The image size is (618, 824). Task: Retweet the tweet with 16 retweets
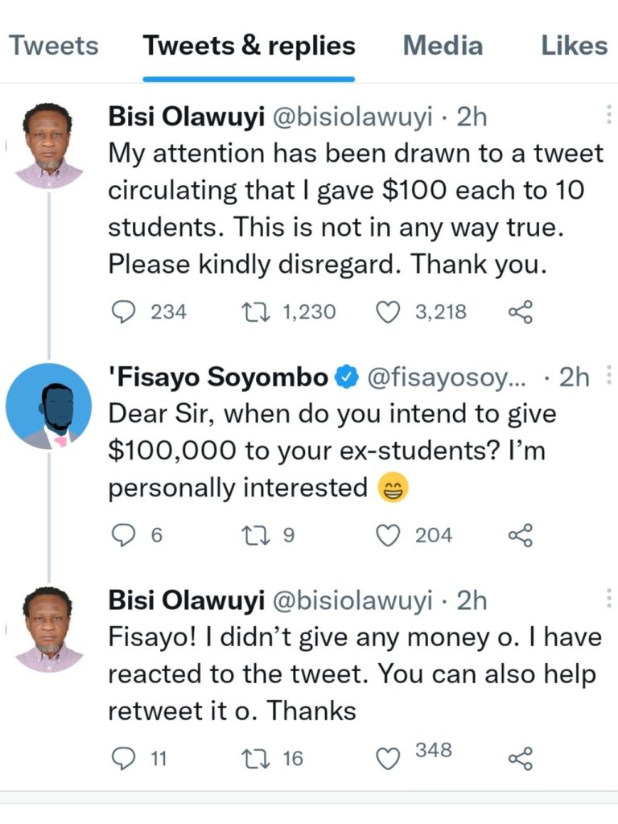[255, 757]
